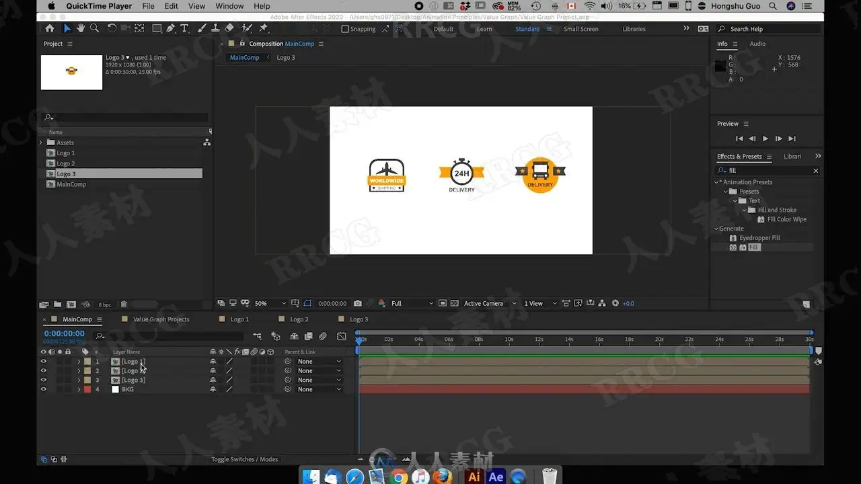Open the Full resolution dropdown
The width and height of the screenshot is (861, 484).
click(412, 303)
